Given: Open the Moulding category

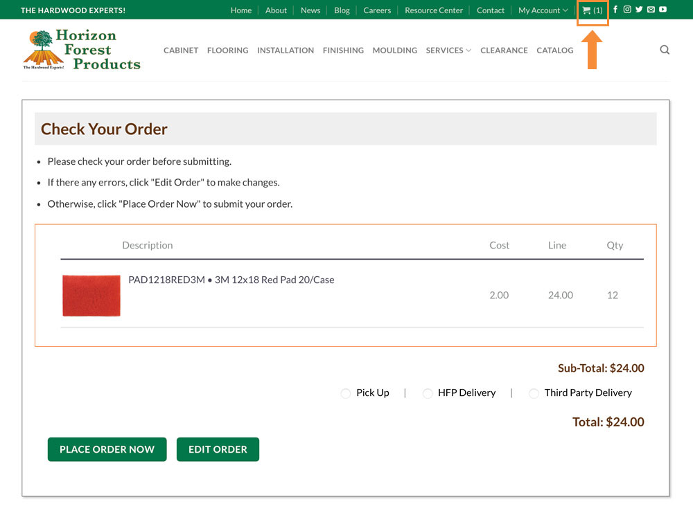Looking at the screenshot, I should [x=395, y=51].
